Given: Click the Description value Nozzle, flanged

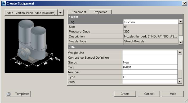Looking at the screenshot, I should click(x=151, y=36).
